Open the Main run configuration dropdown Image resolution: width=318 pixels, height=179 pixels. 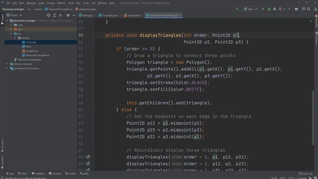pyautogui.click(x=250, y=9)
